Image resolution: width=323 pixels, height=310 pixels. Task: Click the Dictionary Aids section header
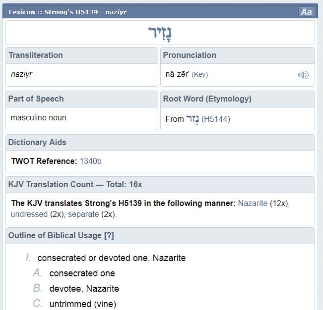point(37,142)
